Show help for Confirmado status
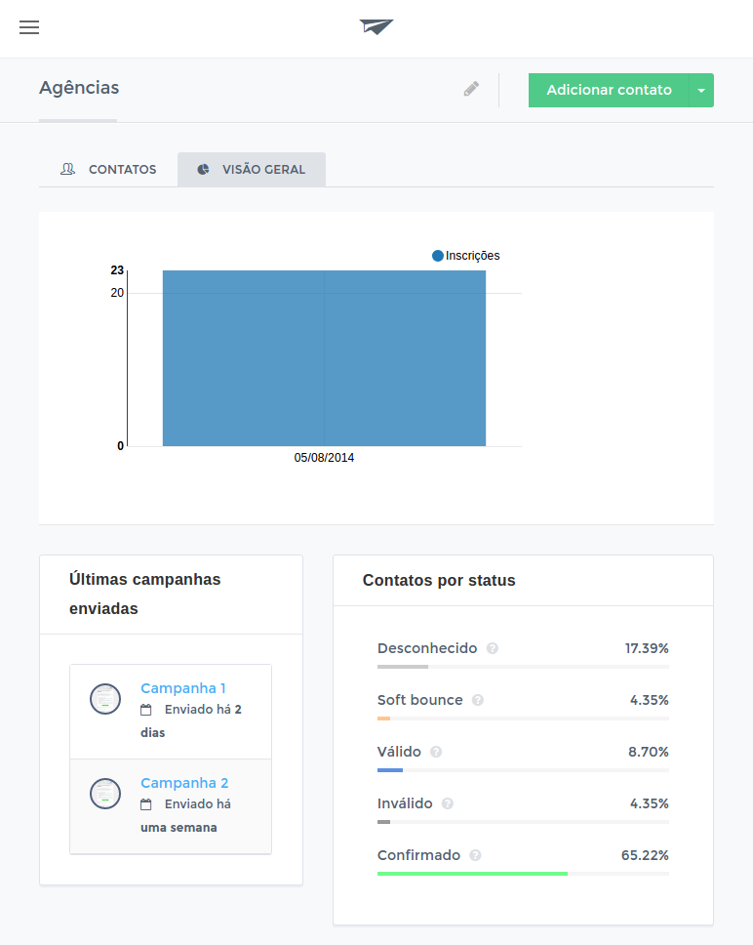753x945 pixels. point(475,856)
